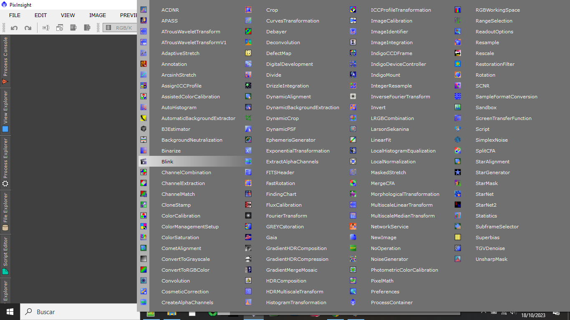Image resolution: width=570 pixels, height=320 pixels.
Task: Click the ACDNR process icon
Action: click(144, 10)
